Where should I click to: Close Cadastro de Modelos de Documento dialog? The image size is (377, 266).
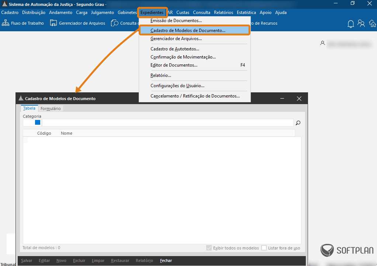pos(299,99)
